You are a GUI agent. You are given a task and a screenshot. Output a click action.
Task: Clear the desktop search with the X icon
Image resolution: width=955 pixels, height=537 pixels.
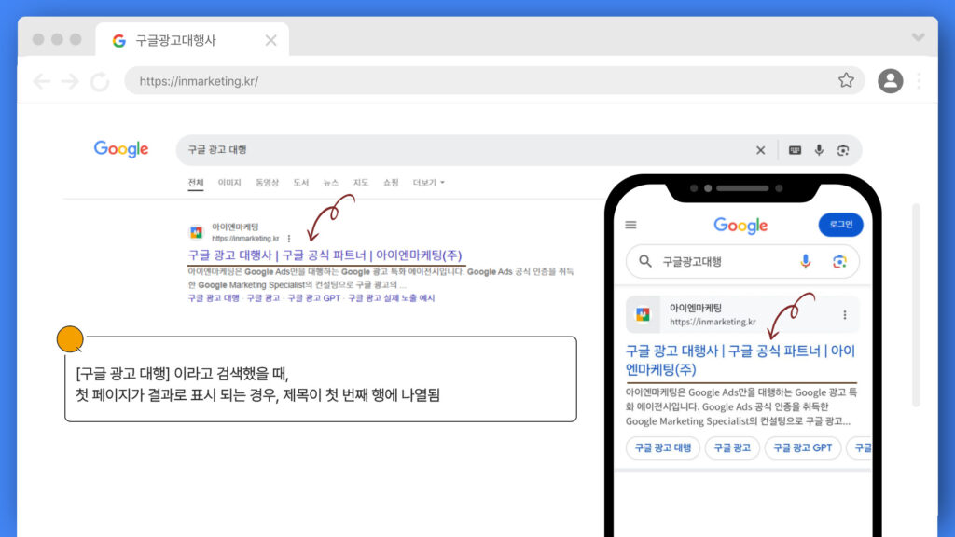(760, 150)
